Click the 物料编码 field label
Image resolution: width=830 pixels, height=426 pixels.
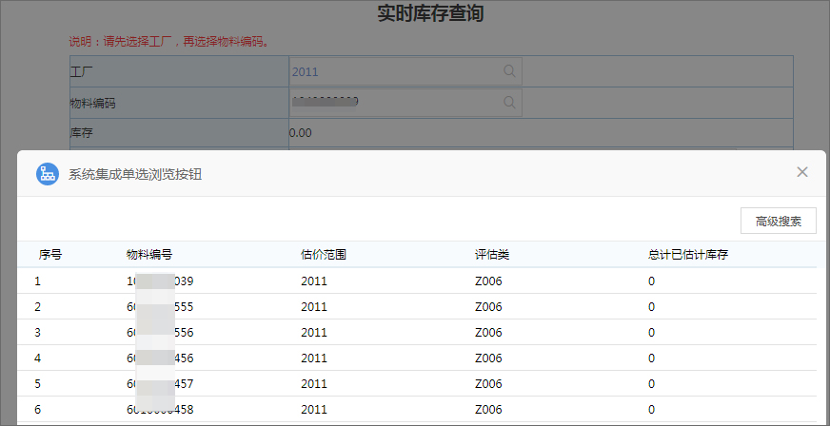92,103
